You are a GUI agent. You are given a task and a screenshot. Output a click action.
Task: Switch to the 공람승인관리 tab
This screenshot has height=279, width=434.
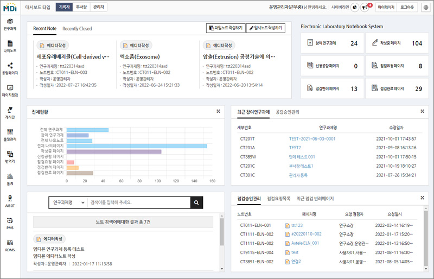pos(287,112)
